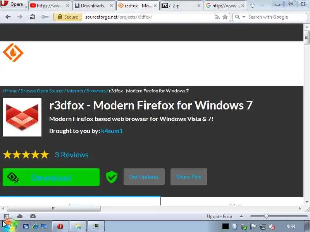The image size is (310, 232).
Task: Open the network tray icon
Action: point(263,227)
